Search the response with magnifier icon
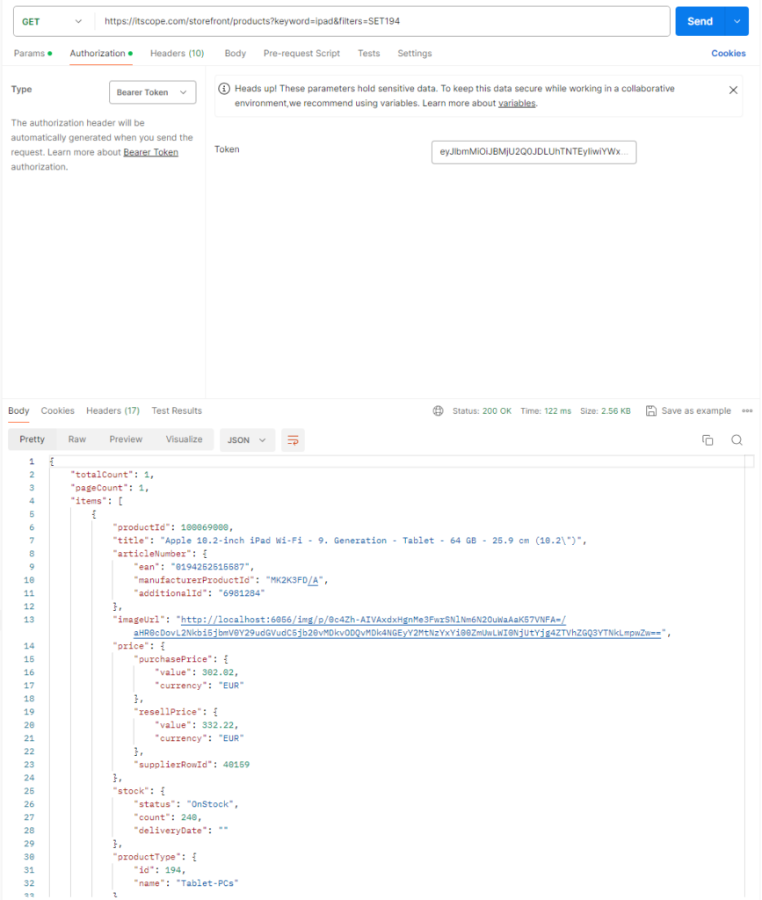 click(x=737, y=440)
